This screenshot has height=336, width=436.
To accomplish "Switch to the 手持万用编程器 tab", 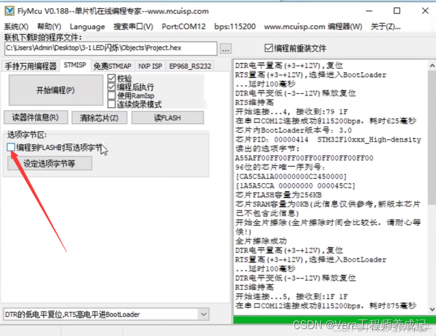I will tap(31, 66).
